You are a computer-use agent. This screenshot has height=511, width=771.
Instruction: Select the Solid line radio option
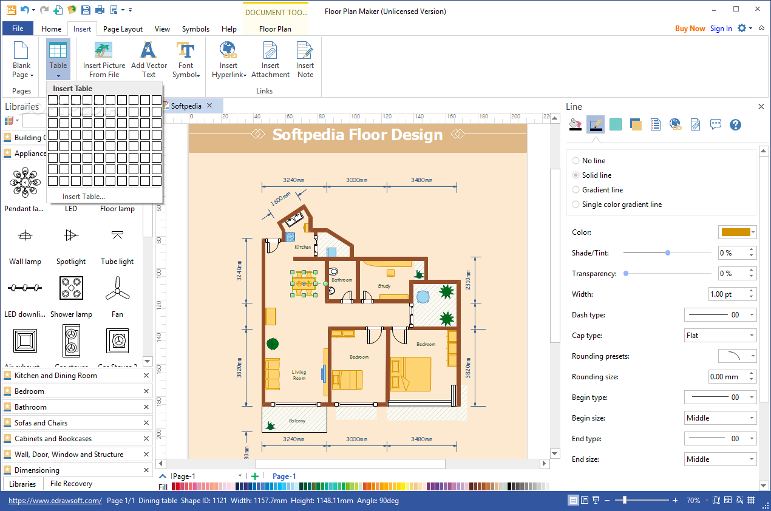point(592,175)
